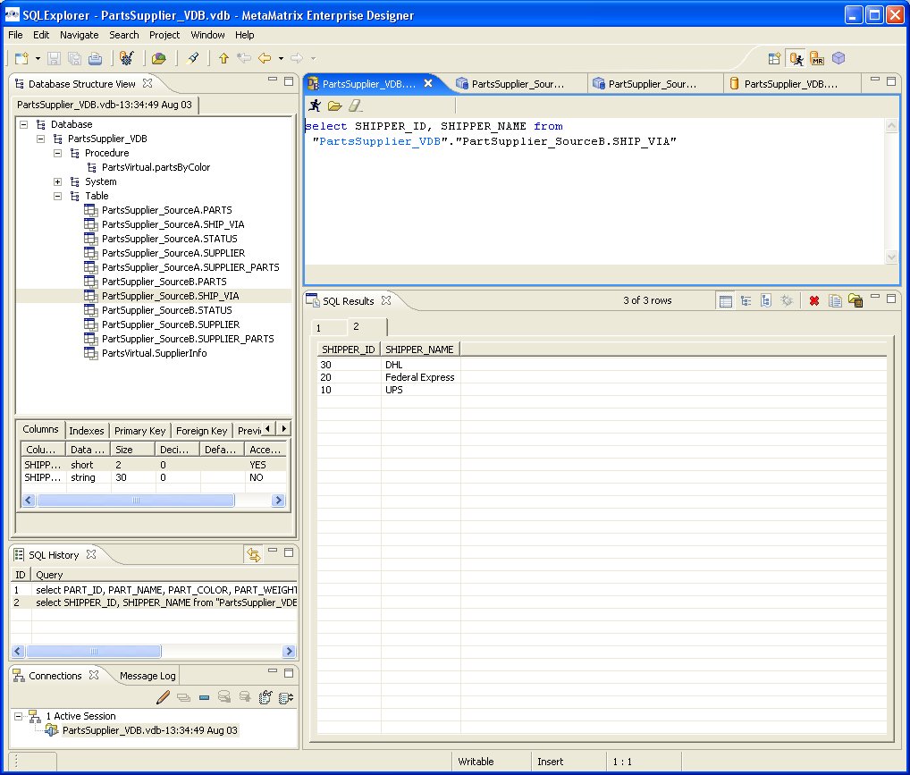Collapse the Procedure tree node
The image size is (910, 775).
tap(58, 153)
